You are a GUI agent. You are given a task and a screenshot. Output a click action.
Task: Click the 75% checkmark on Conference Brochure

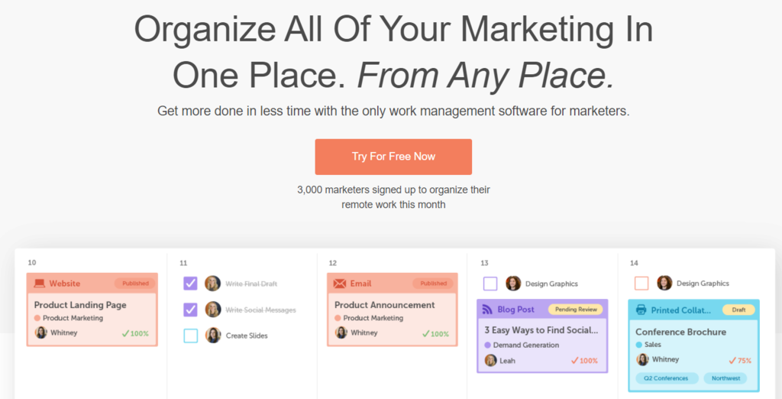pos(732,360)
